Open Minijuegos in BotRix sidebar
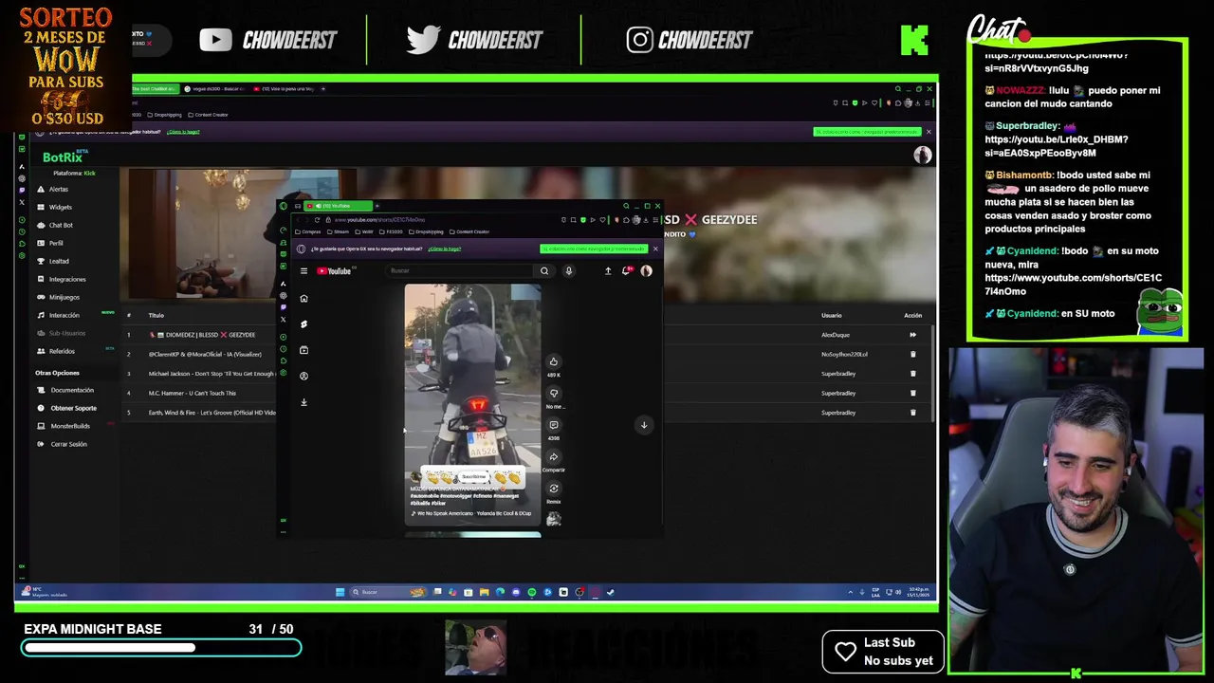The height and width of the screenshot is (683, 1214). pyautogui.click(x=64, y=297)
